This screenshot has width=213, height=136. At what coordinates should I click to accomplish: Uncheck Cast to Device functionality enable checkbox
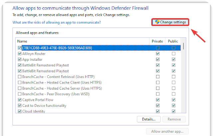point(20,105)
